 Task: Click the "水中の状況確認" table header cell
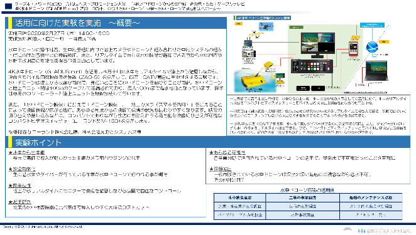(x=240, y=197)
